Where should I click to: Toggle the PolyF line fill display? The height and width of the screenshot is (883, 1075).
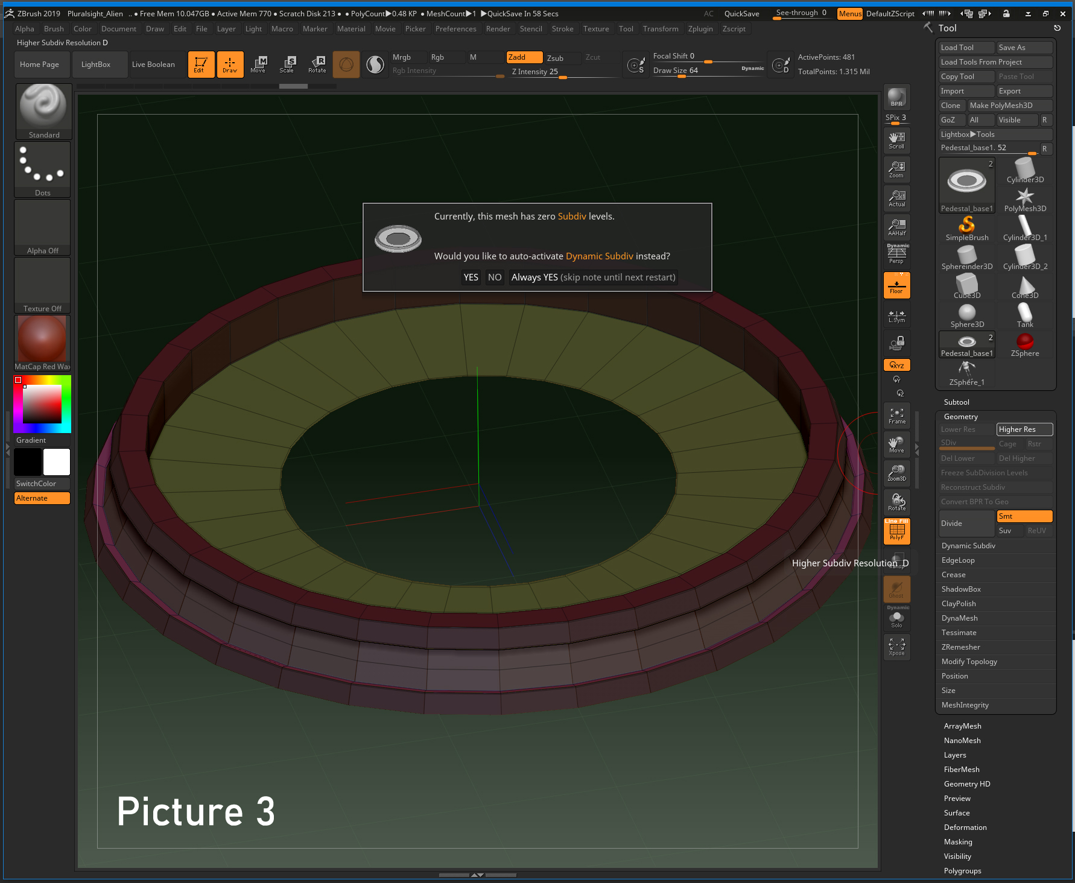point(896,531)
